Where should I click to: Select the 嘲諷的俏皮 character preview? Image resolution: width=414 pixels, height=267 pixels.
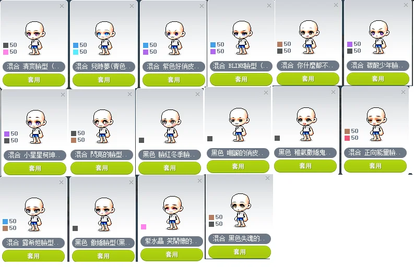(239, 125)
